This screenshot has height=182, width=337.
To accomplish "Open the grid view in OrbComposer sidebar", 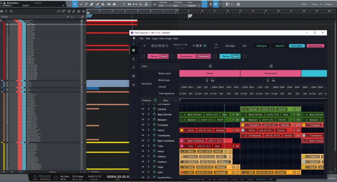I will [134, 50].
